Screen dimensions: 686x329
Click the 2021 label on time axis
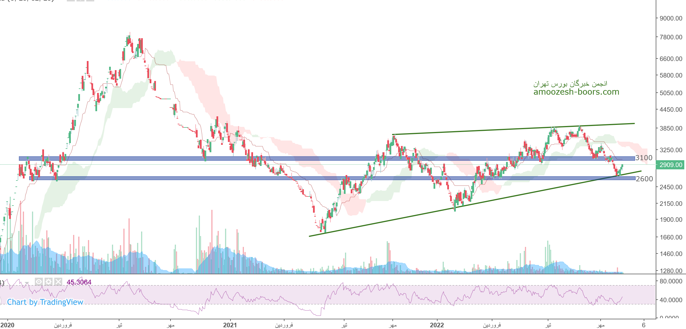point(230,325)
